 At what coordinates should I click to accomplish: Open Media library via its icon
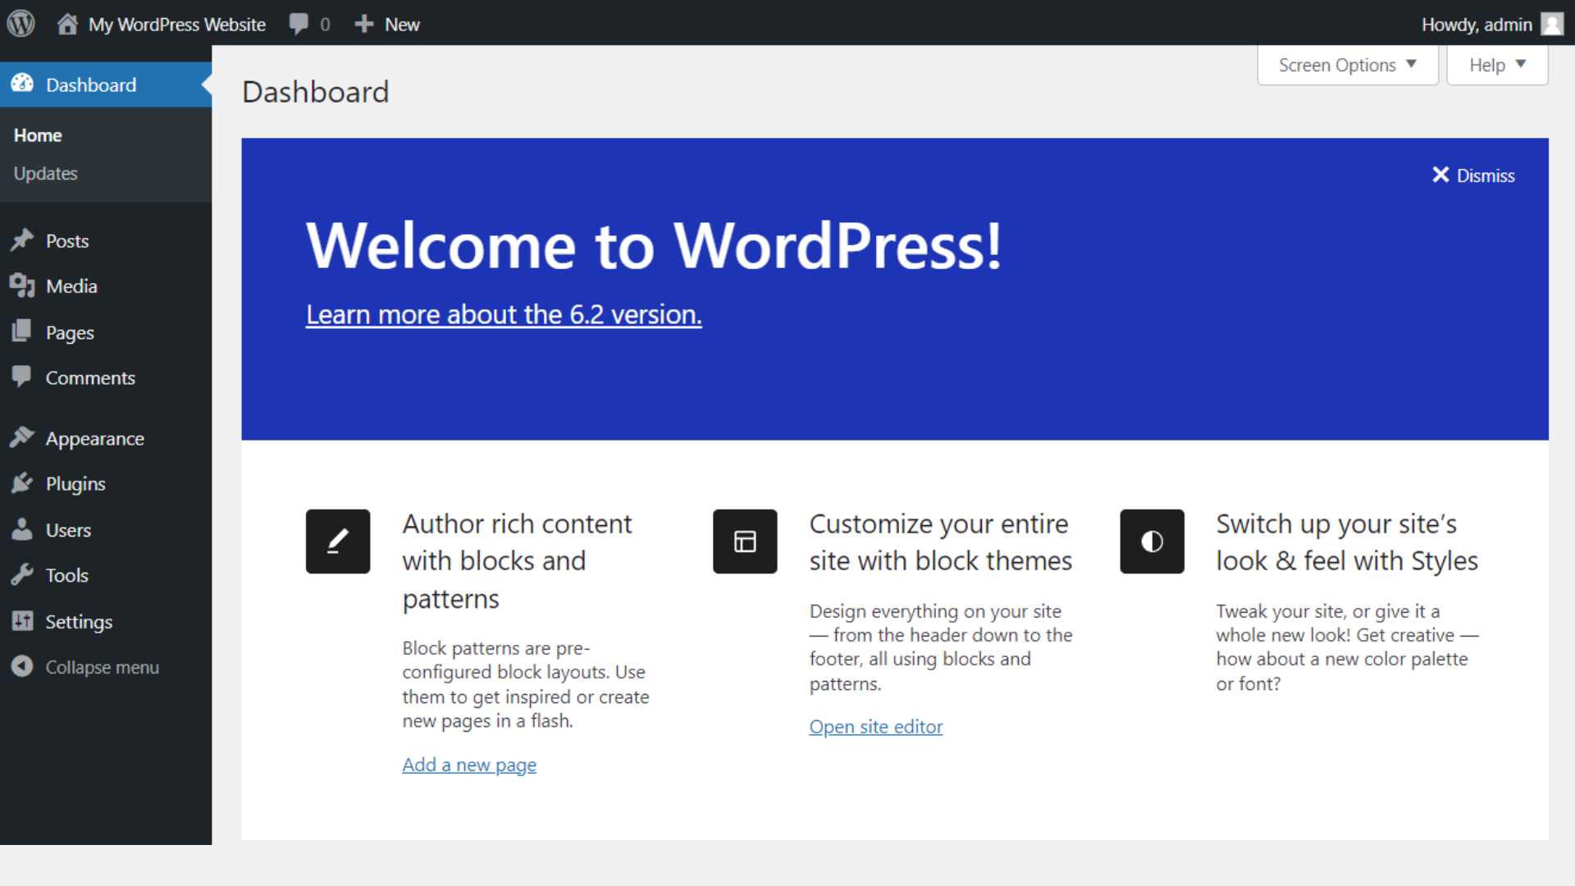(x=22, y=285)
